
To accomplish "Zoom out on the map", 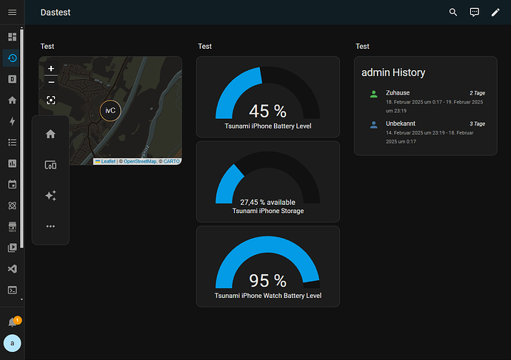I will 50,81.
